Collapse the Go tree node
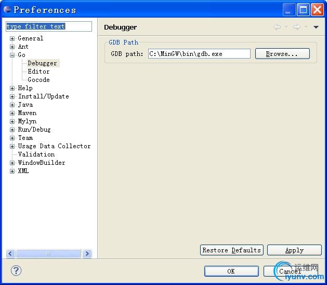The height and width of the screenshot is (285, 327). tap(12, 55)
